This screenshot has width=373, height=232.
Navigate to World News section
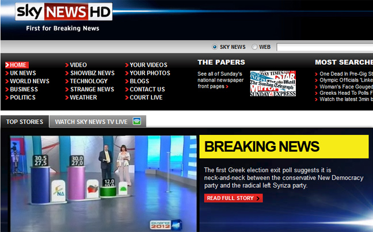coord(29,81)
